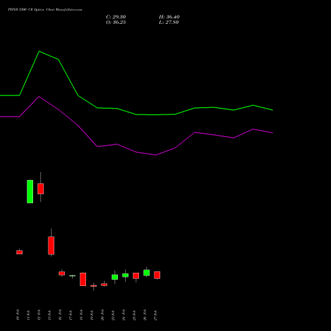Click the close value C: 29.30
This screenshot has height=331, width=331.
click(x=116, y=17)
